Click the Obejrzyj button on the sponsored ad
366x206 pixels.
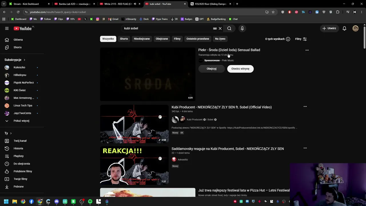click(212, 69)
